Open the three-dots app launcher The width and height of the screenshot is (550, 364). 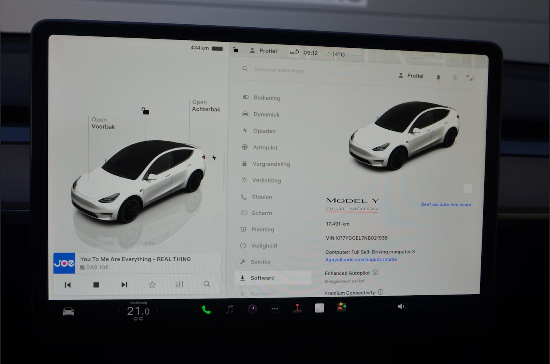pos(275,309)
